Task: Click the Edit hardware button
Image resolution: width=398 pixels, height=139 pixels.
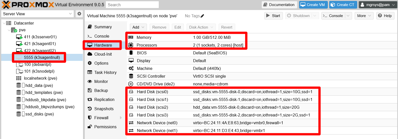Action: (x=178, y=27)
